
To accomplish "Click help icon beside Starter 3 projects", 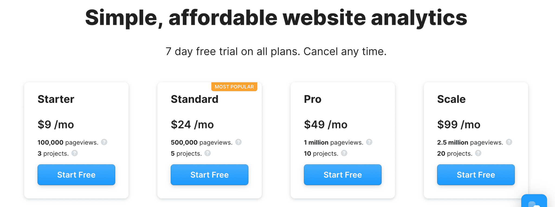I will (x=75, y=153).
